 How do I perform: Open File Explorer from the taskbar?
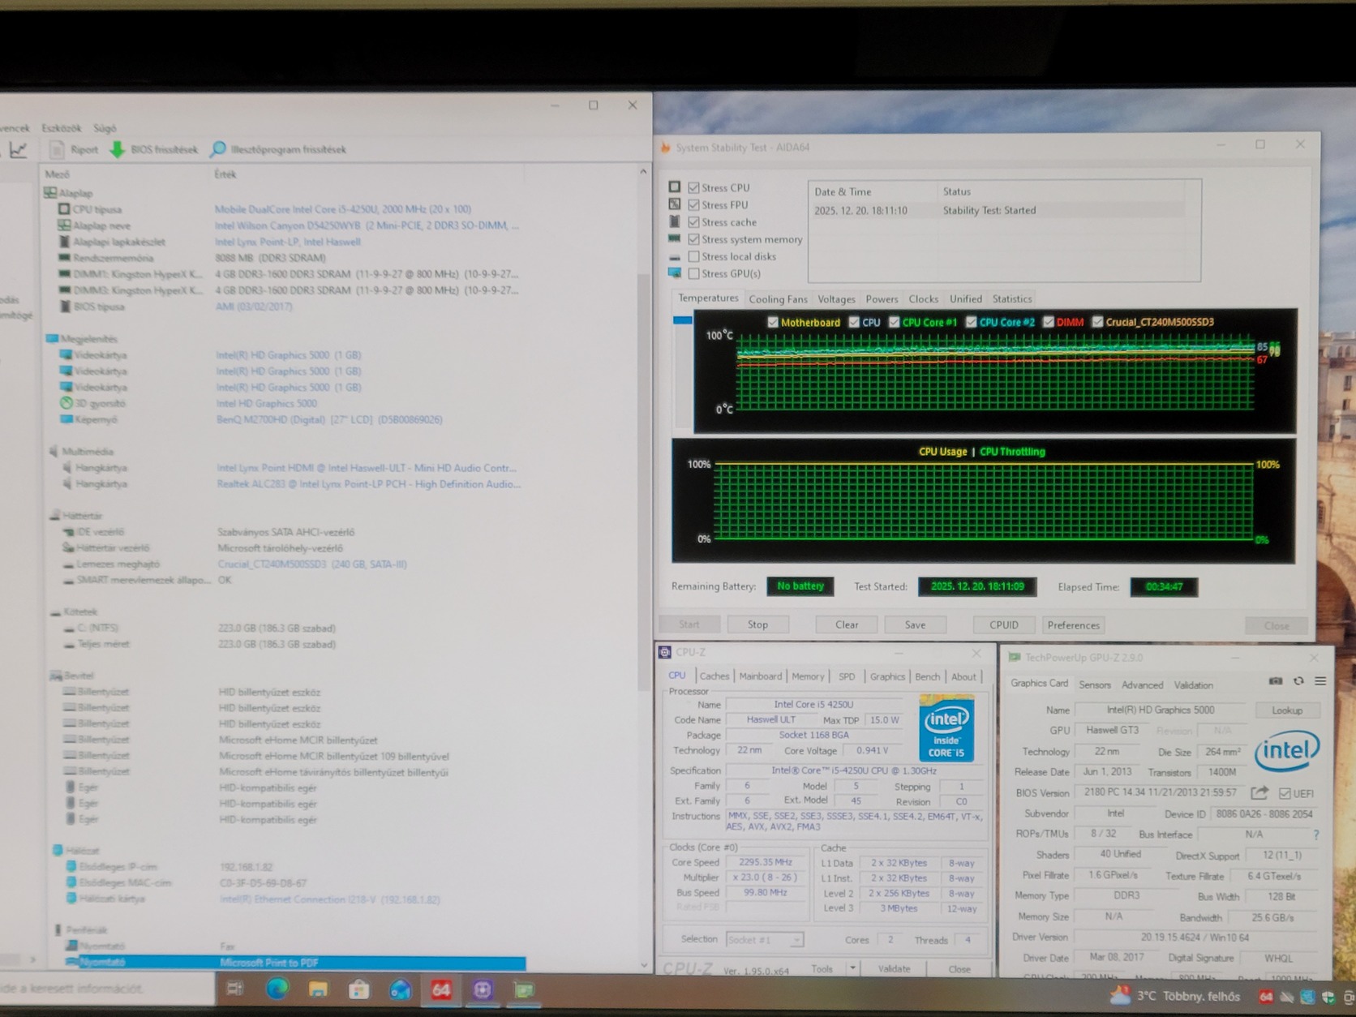click(318, 989)
